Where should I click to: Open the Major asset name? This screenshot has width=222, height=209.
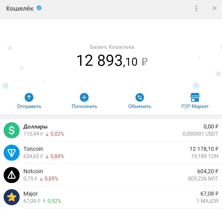[31, 194]
